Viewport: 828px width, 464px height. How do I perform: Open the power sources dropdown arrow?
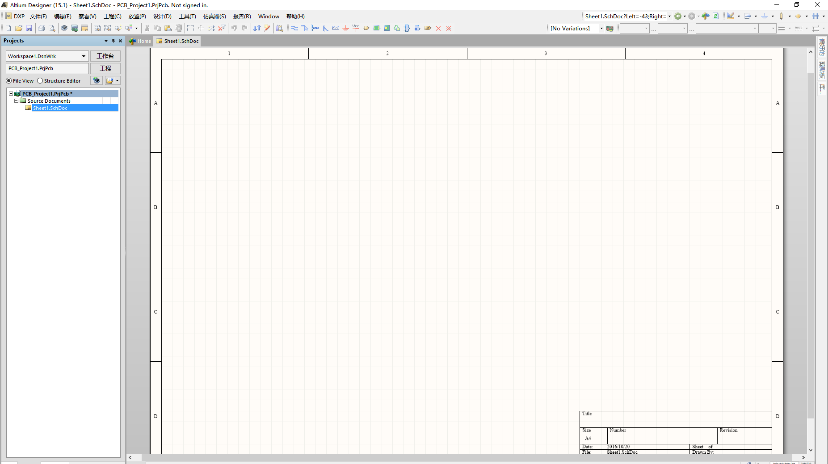[x=773, y=16]
